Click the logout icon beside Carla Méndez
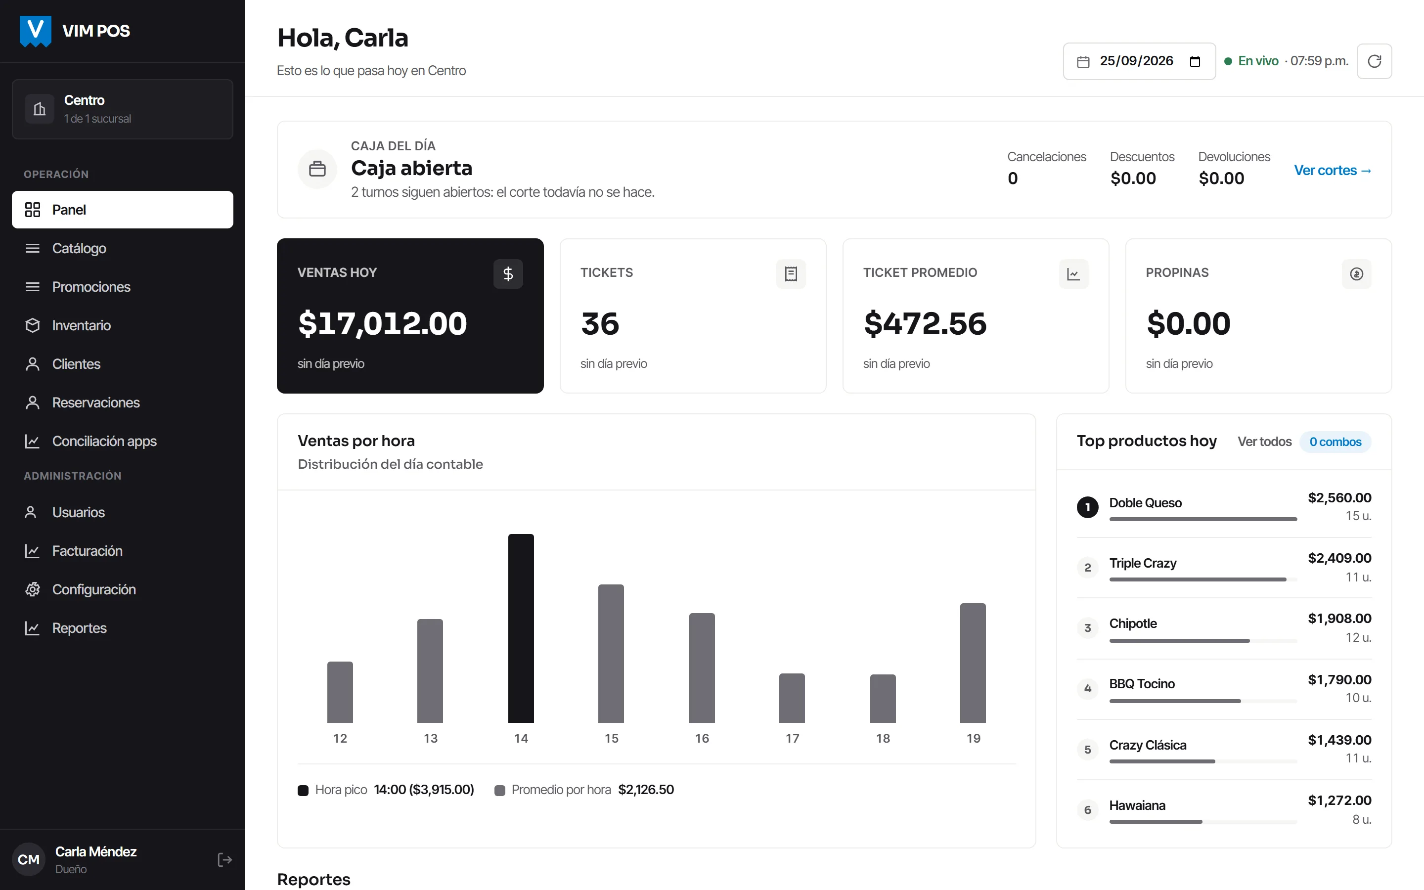This screenshot has width=1424, height=890. (x=224, y=860)
